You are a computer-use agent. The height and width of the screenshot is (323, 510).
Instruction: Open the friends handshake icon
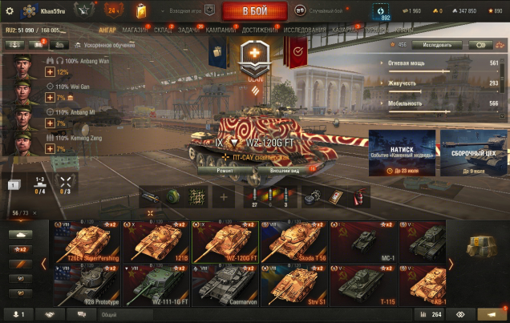click(x=50, y=314)
